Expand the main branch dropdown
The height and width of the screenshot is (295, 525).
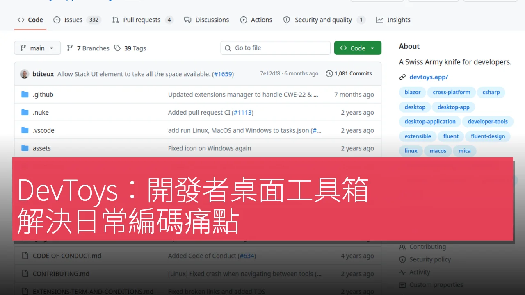click(37, 48)
